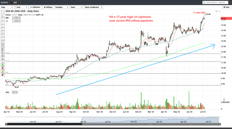Select the Fibonacci fan tool
232x129 pixels.
[3, 49]
